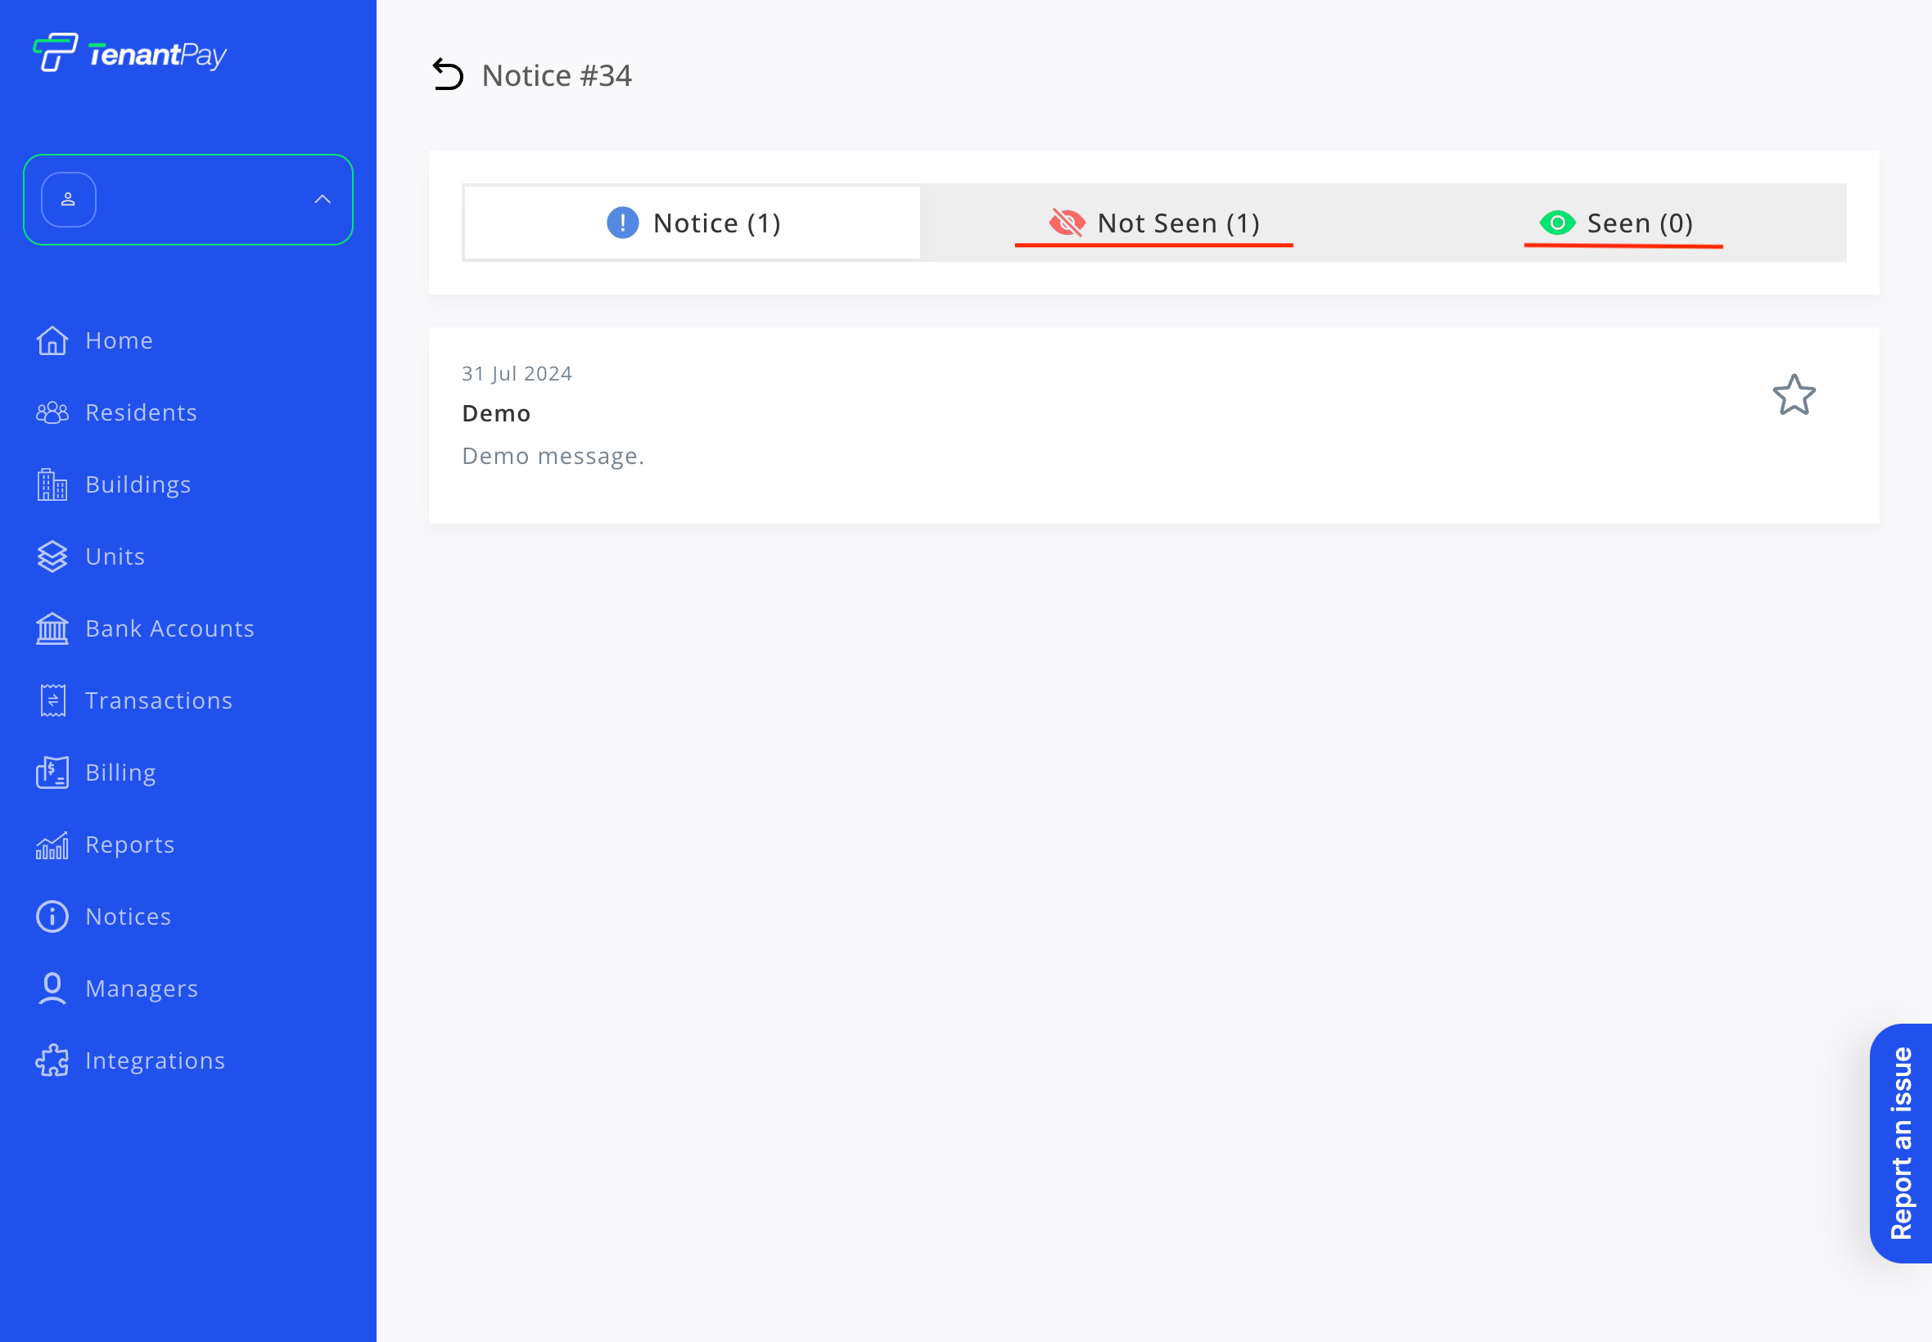Click the back arrow beside Notice #34
1932x1342 pixels.
[x=448, y=74]
